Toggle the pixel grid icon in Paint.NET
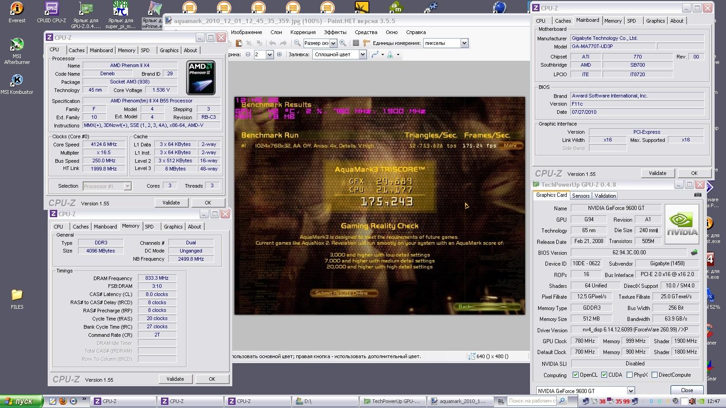This screenshot has width=726, height=408. tap(356, 43)
